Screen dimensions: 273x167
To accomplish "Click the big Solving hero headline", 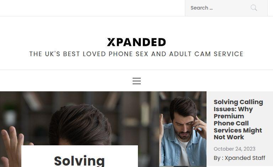I will pyautogui.click(x=79, y=161).
